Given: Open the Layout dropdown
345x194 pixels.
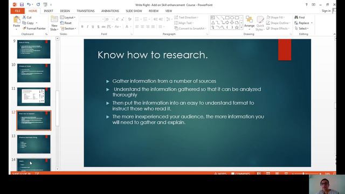Looking at the screenshot, I should (x=68, y=17).
